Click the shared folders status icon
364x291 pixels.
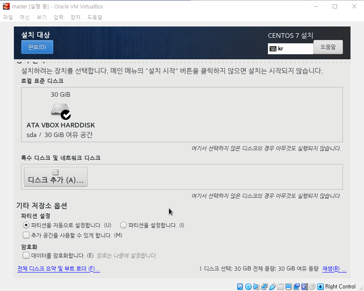click(281, 287)
